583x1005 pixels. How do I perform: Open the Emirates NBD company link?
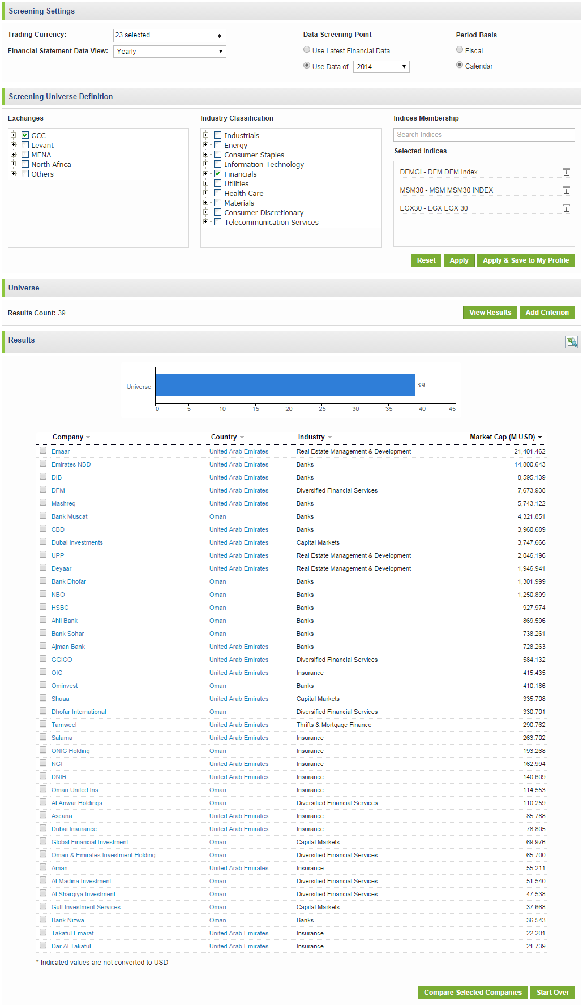[x=71, y=464]
